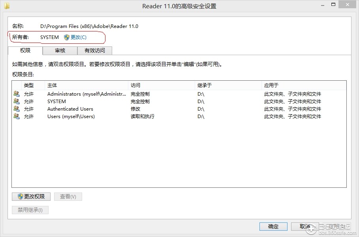The image size is (359, 237).
Task: Dismiss the dialog using 取消
Action: coord(305,226)
